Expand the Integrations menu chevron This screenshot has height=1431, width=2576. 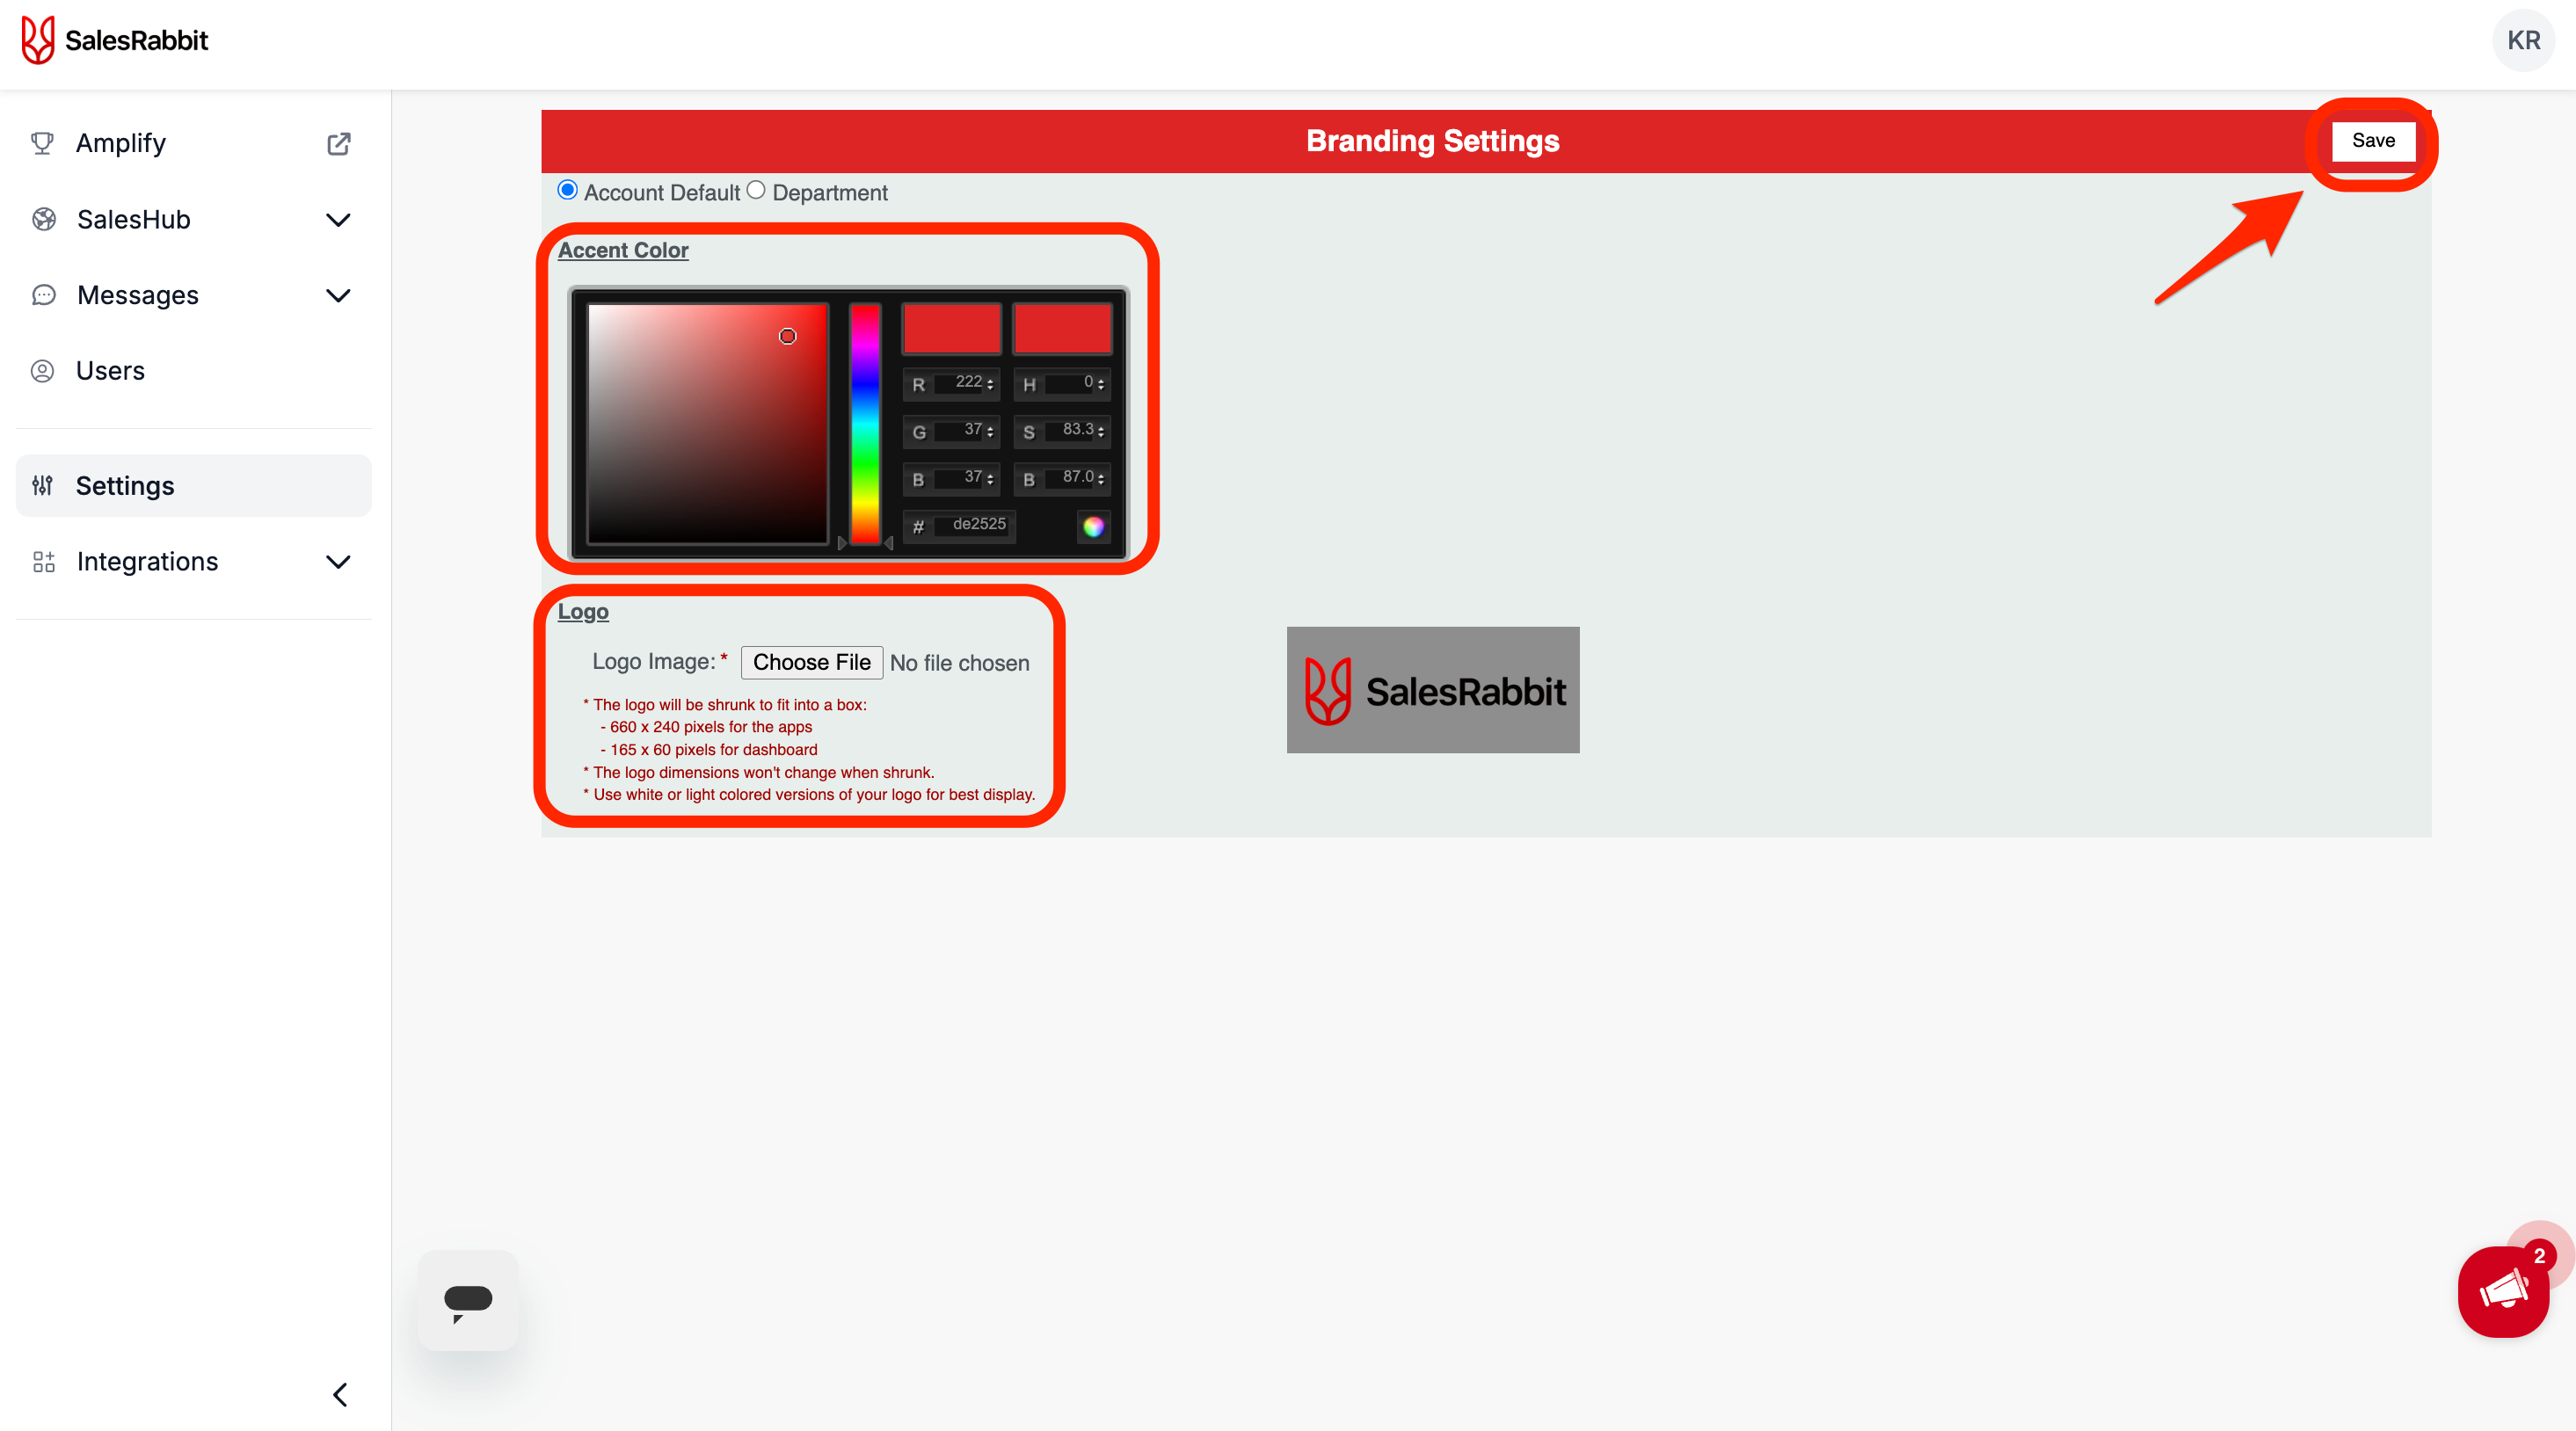tap(338, 562)
